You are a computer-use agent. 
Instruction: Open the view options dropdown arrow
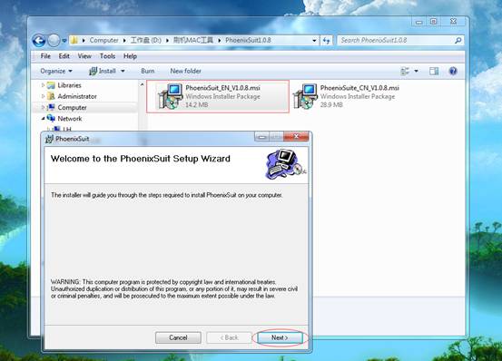pos(416,71)
